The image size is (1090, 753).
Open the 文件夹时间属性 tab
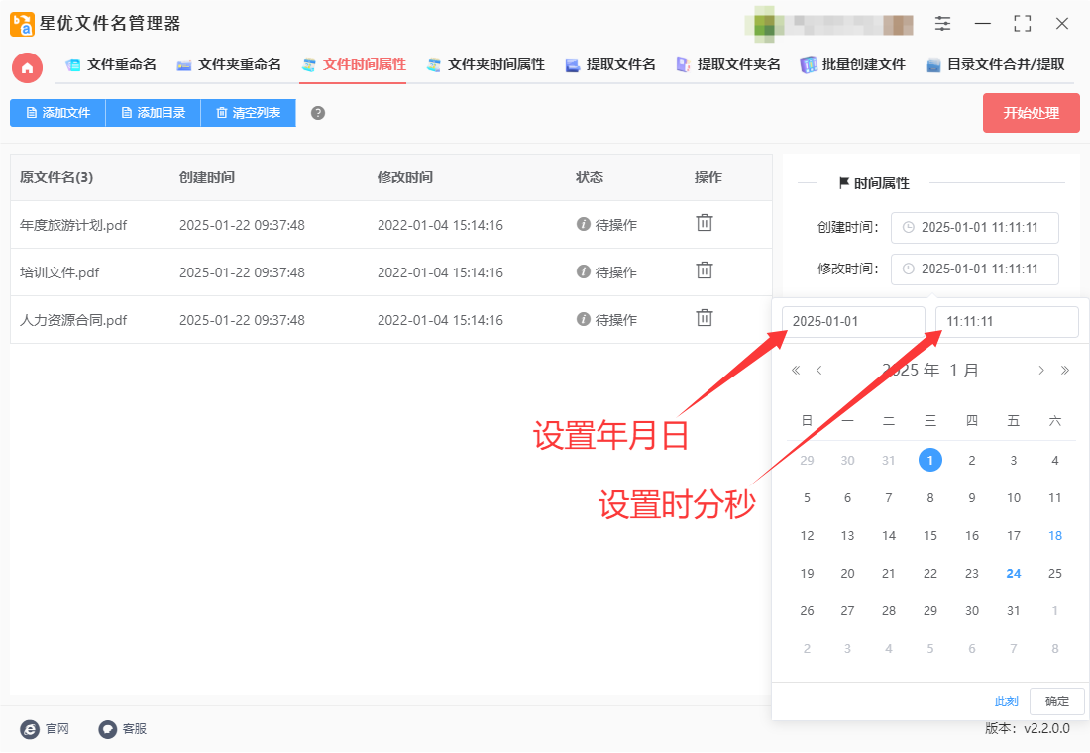(x=486, y=65)
